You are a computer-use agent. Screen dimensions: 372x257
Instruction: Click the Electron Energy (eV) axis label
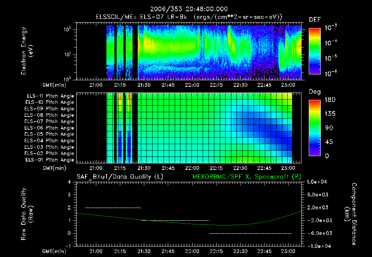pos(27,51)
